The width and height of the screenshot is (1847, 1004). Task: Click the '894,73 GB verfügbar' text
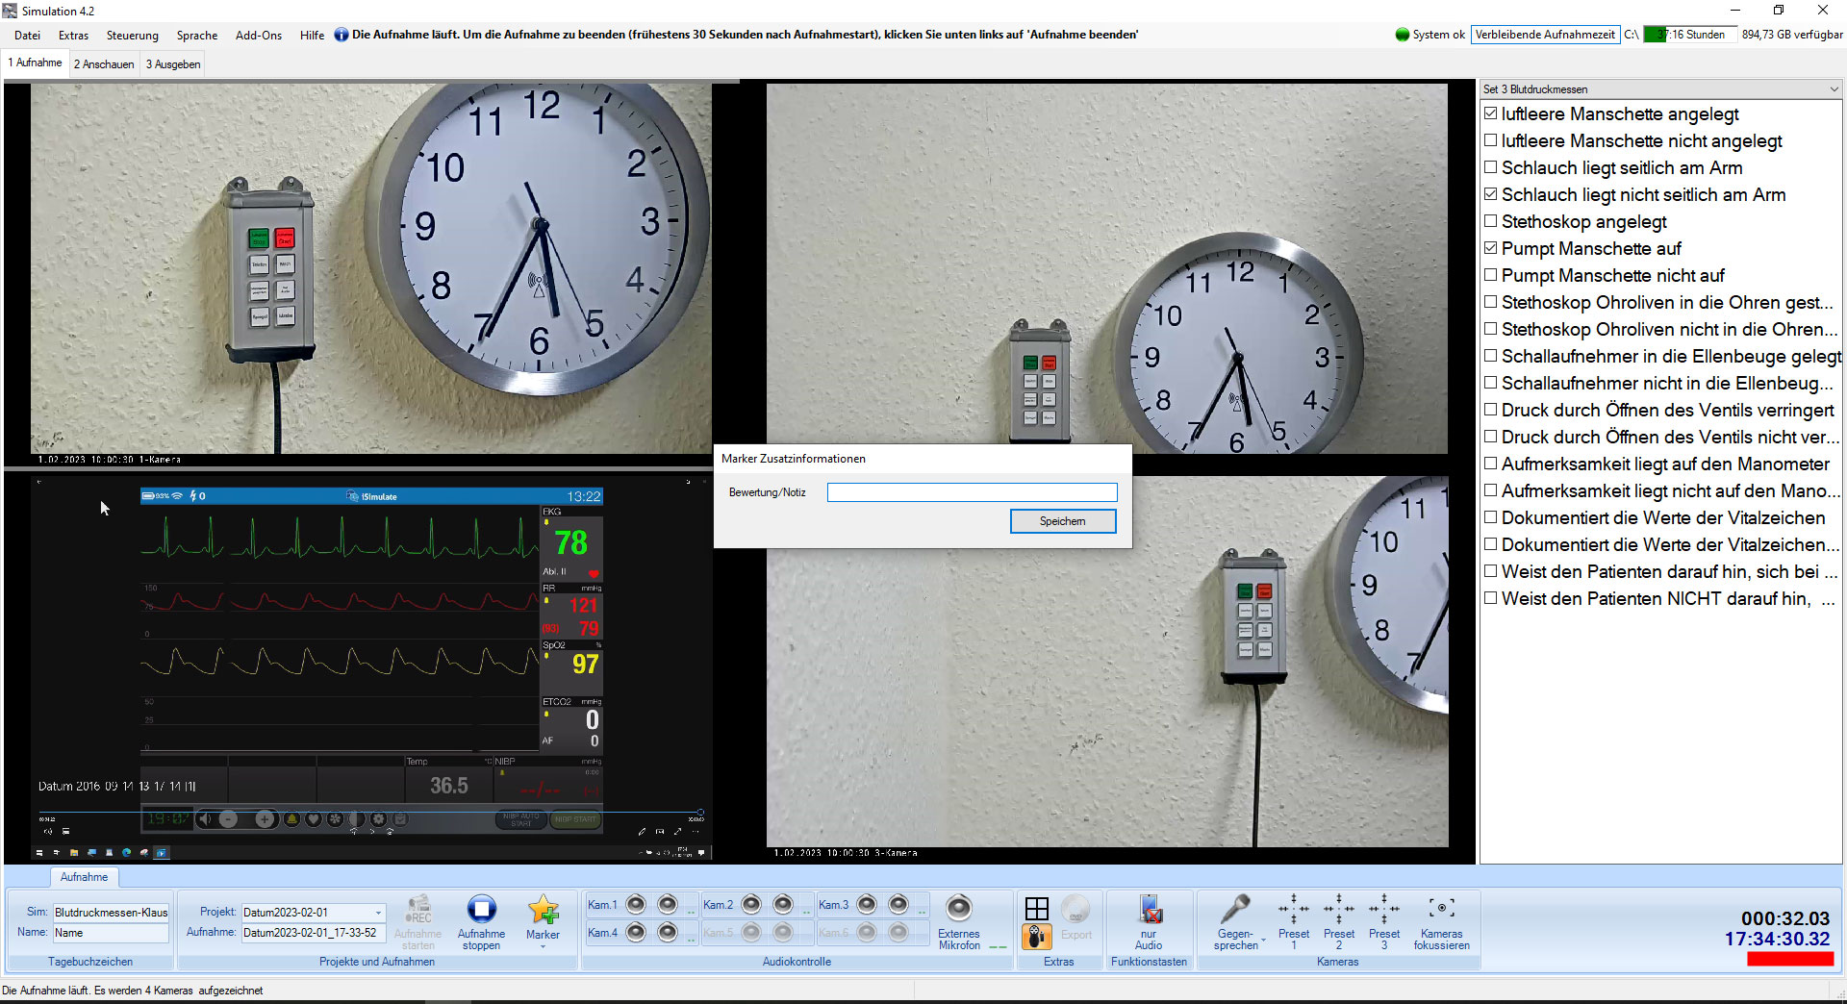click(x=1792, y=35)
